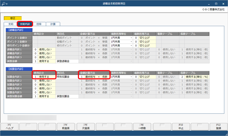
Task: Open the 控除 tab
Action: 39,24
